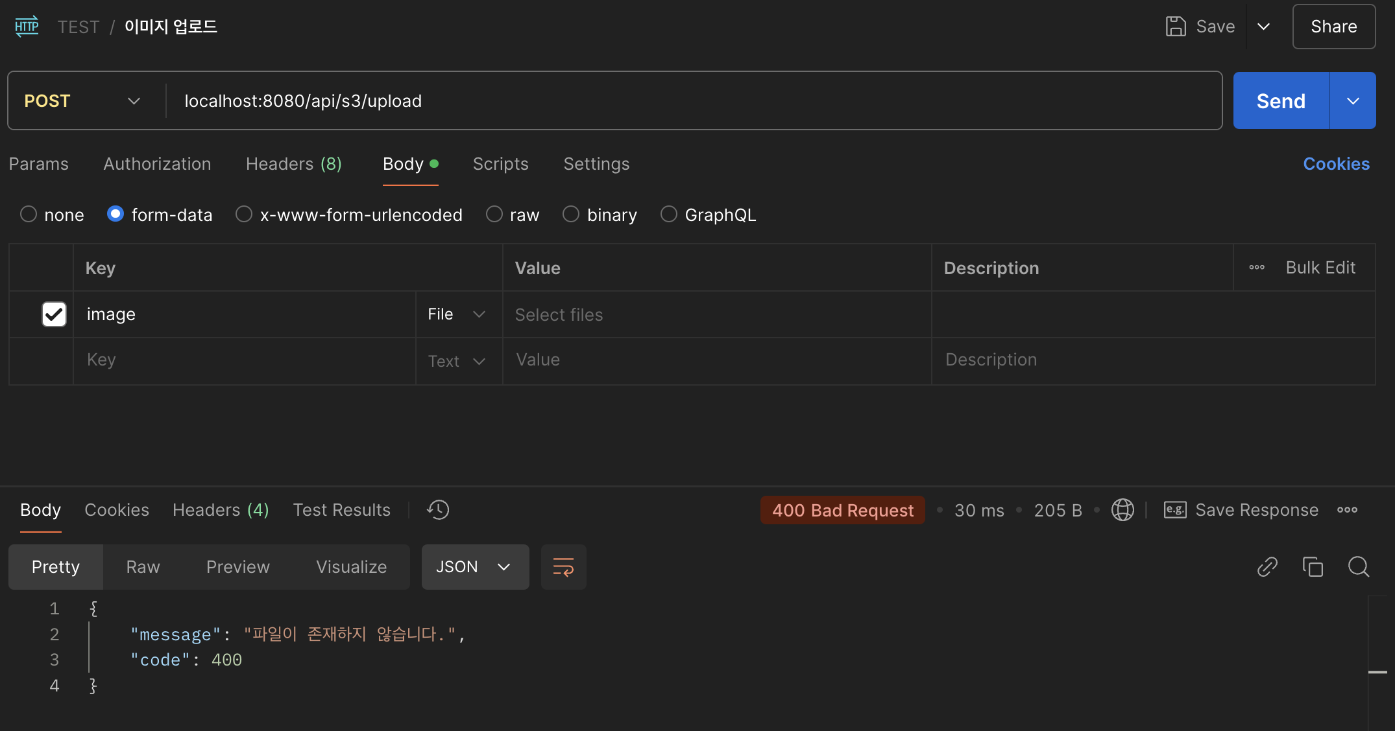
Task: Expand the JSON format dropdown
Action: coord(475,567)
